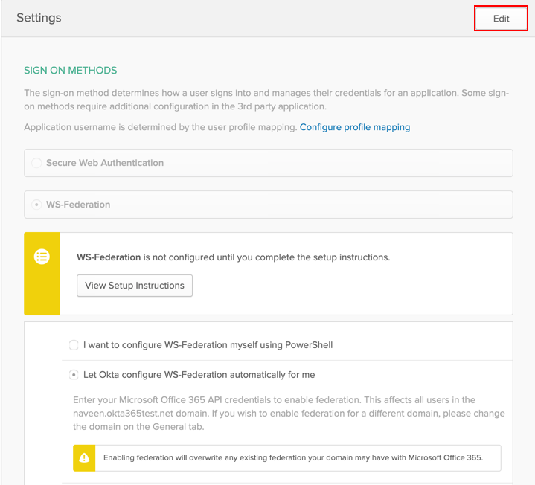Click the Edit button in Settings header

point(501,19)
